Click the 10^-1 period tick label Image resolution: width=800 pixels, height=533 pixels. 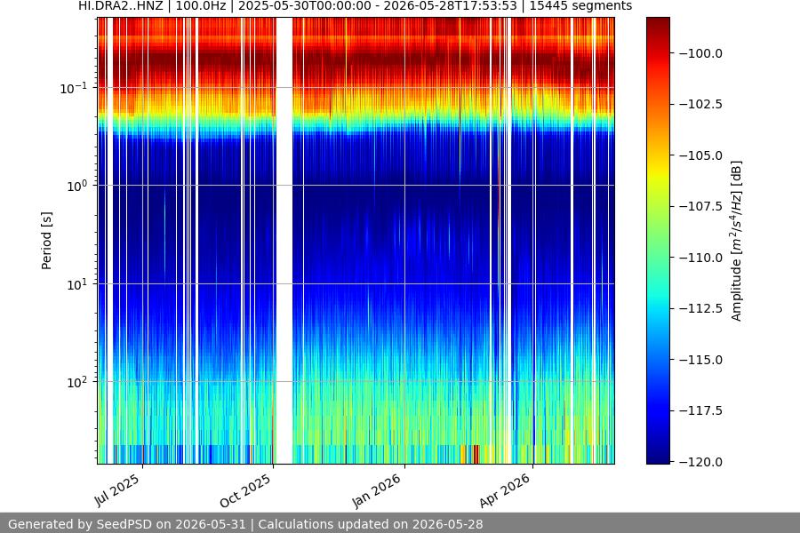74,88
